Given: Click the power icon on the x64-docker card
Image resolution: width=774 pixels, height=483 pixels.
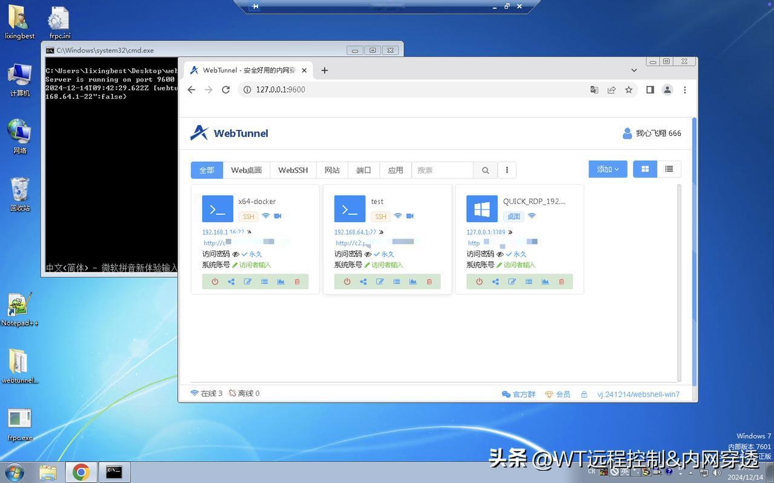Looking at the screenshot, I should (x=215, y=281).
